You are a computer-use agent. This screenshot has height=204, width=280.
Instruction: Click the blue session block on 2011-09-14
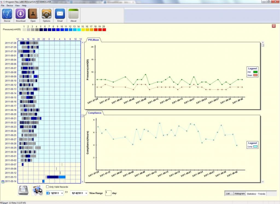coord(43,181)
